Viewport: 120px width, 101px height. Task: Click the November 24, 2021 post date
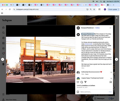point(82,87)
